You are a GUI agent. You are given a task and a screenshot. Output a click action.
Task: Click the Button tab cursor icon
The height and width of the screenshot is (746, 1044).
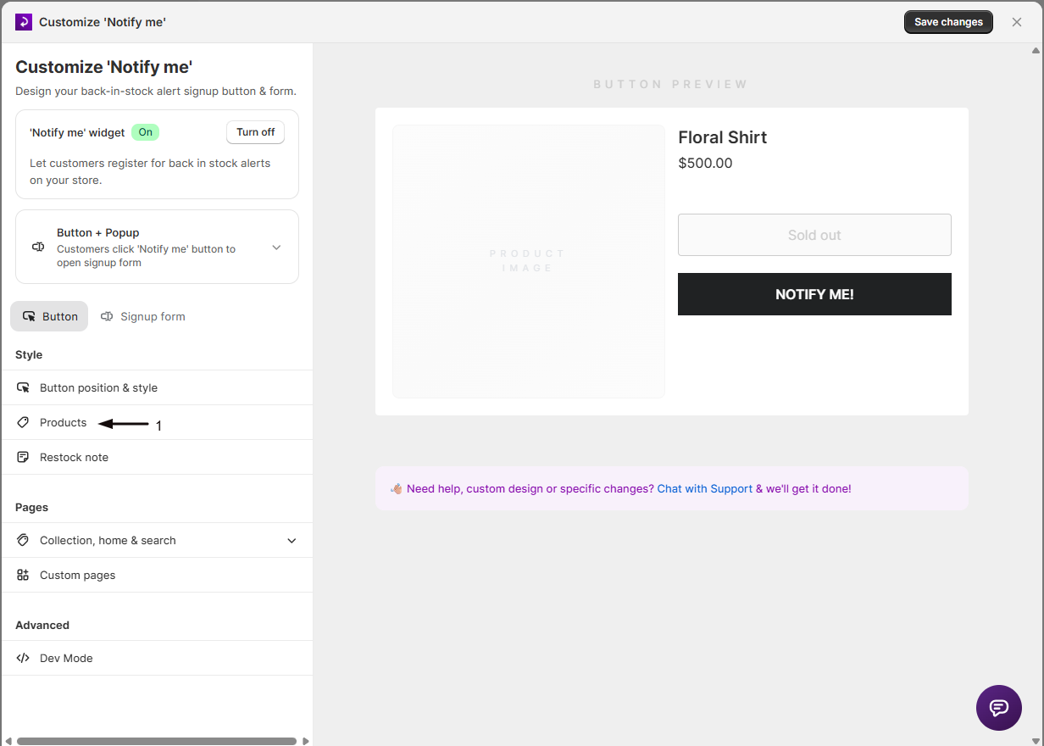tap(29, 316)
